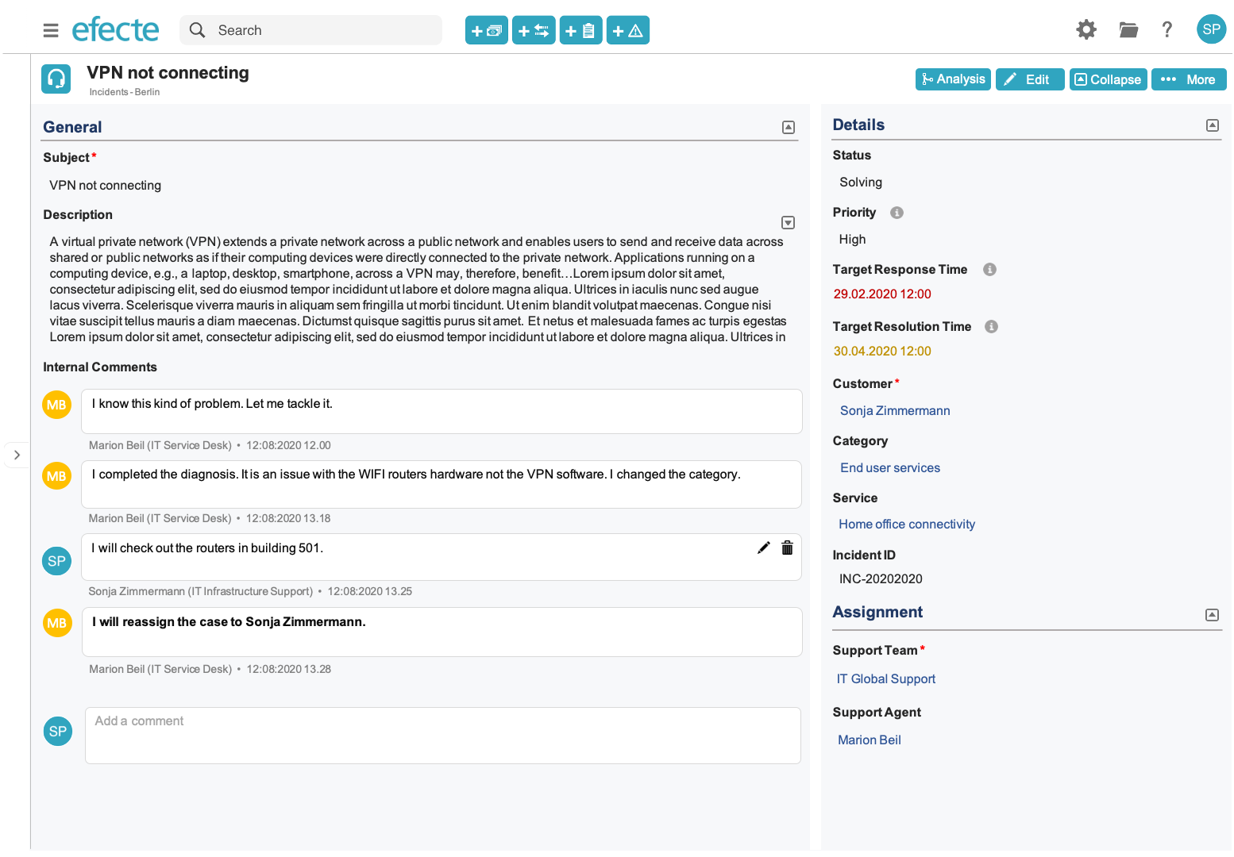Image resolution: width=1234 pixels, height=857 pixels.
Task: Open settings with the gear icon
Action: click(1086, 30)
